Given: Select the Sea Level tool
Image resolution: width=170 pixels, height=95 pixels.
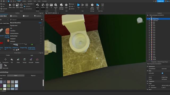Looking at the screenshot, I should pyautogui.click(x=5, y=66).
